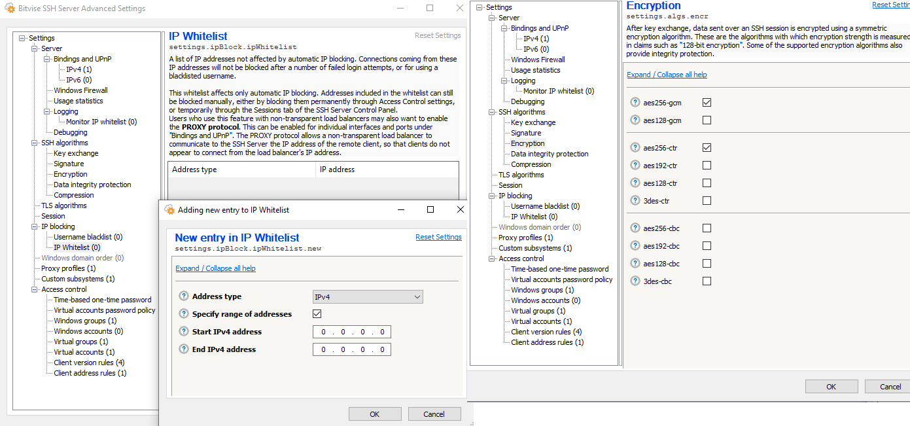
Task: Disable the aes256-gcm encryption checkbox
Action: coord(707,103)
